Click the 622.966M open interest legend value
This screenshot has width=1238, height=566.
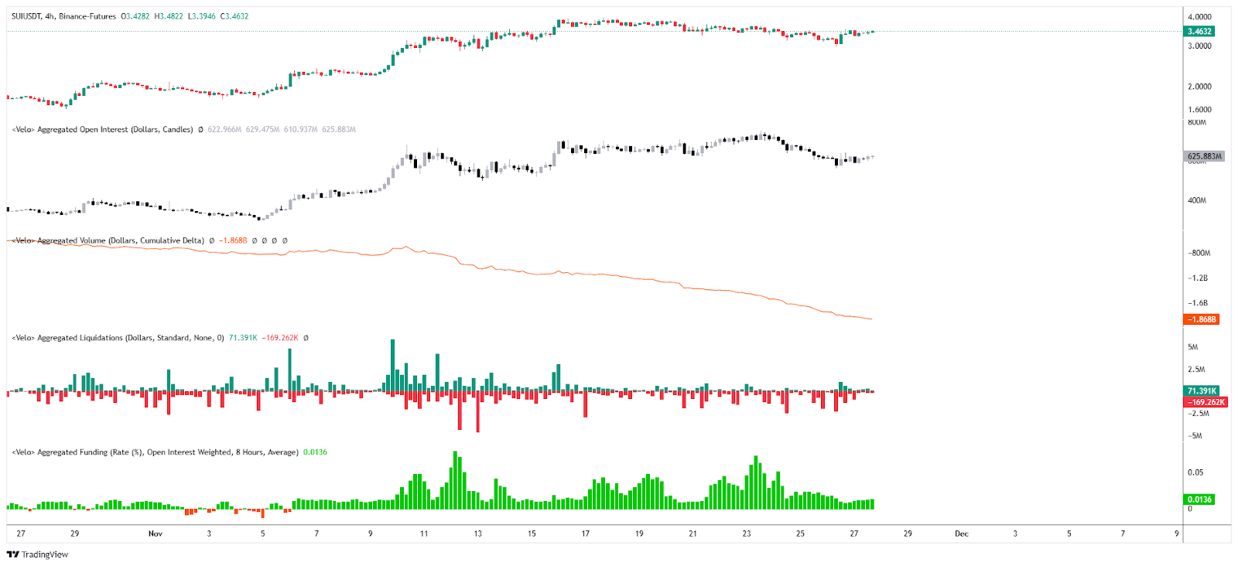(x=224, y=129)
